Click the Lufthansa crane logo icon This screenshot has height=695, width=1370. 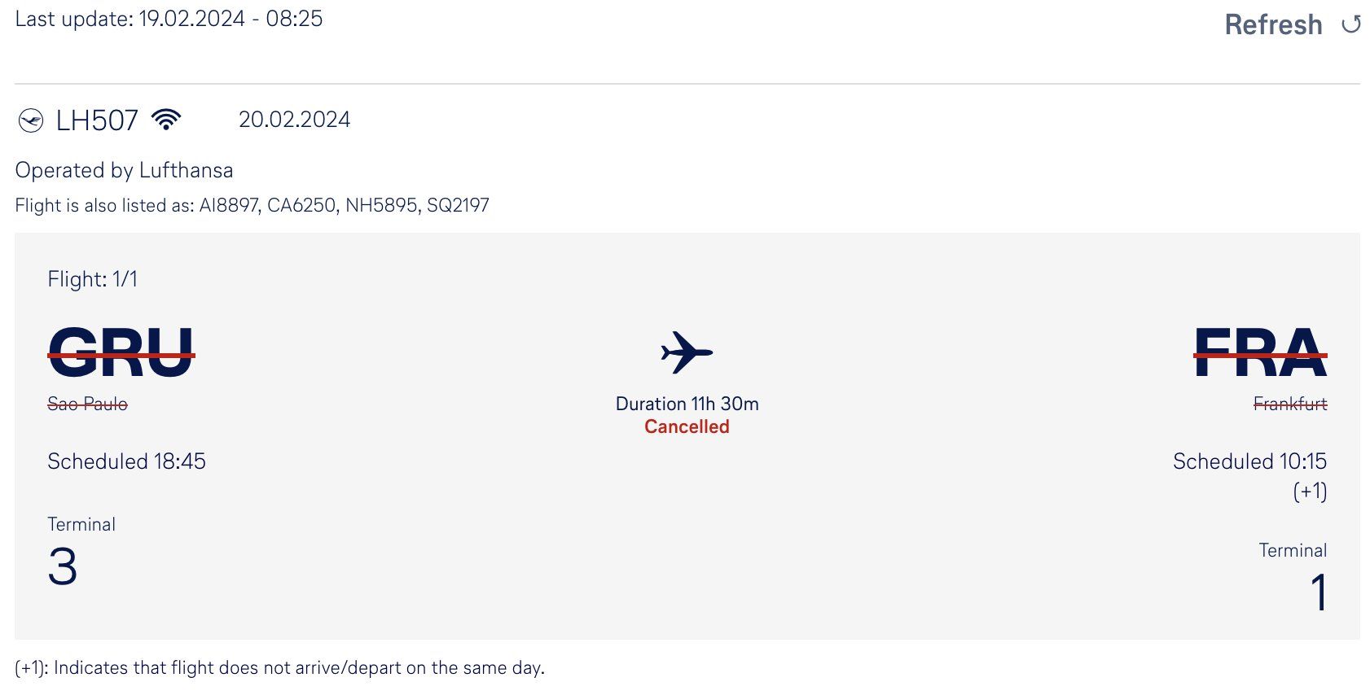[x=31, y=121]
